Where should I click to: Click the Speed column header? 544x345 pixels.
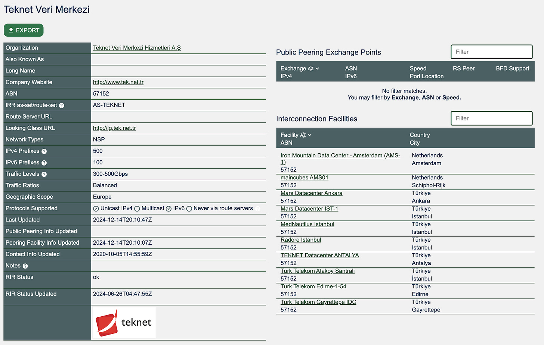pos(418,69)
